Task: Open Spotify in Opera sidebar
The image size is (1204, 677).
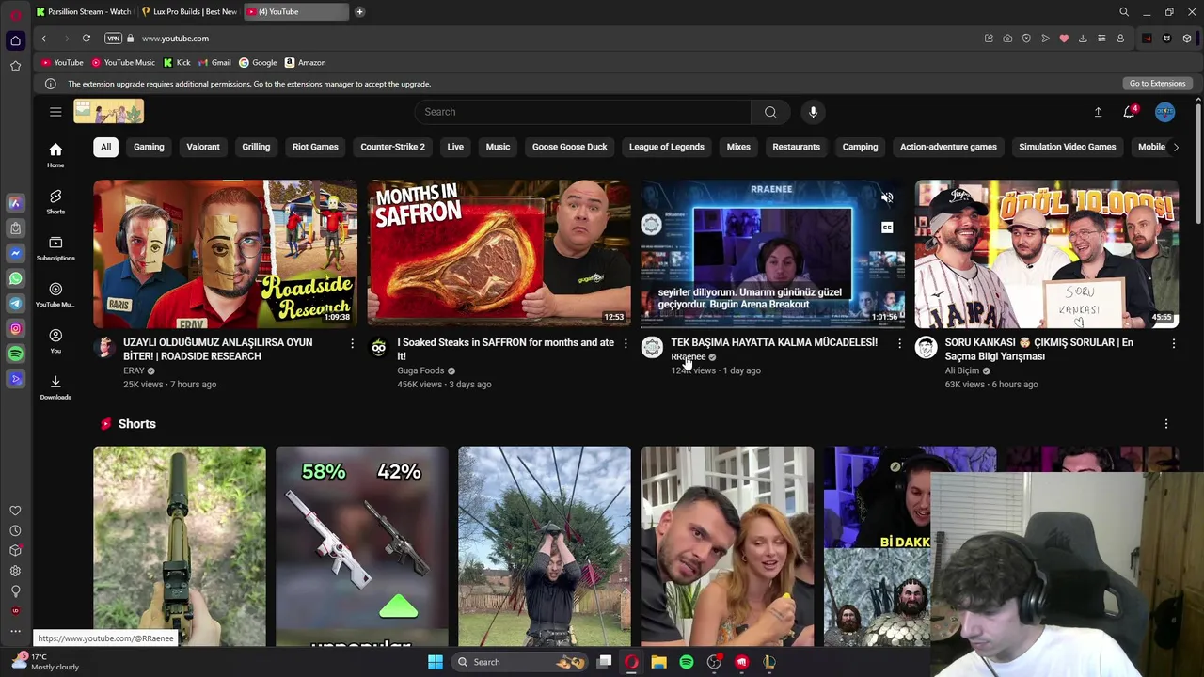Action: (x=15, y=354)
